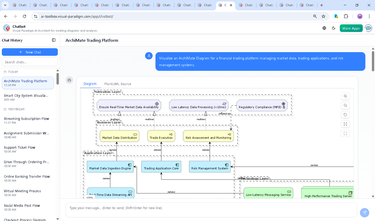Click the AI robot assistant avatar
This screenshot has width=375, height=221.
(x=69, y=80)
